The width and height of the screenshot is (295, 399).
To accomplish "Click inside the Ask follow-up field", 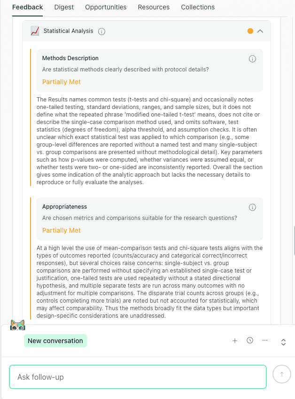I will (138, 376).
